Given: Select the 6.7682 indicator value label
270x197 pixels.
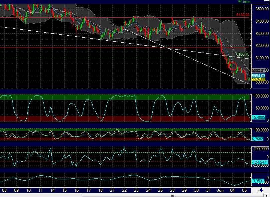Looking at the screenshot, I should (258, 139).
